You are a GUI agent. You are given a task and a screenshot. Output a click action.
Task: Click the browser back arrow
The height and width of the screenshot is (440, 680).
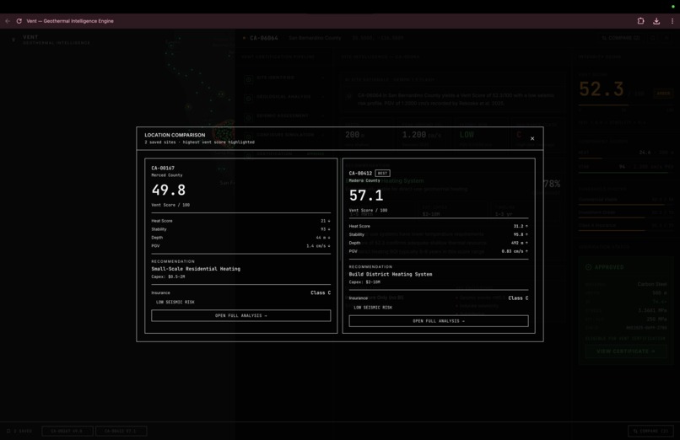point(8,21)
